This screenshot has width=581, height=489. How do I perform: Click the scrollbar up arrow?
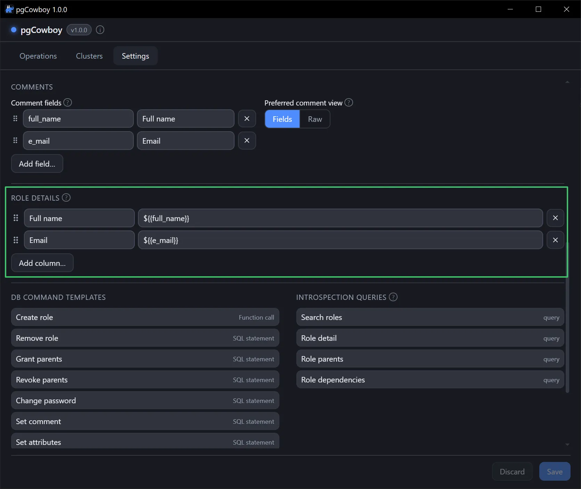567,82
